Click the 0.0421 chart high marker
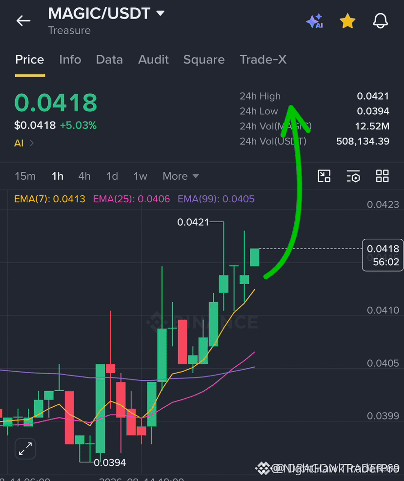The height and width of the screenshot is (481, 404). 193,222
